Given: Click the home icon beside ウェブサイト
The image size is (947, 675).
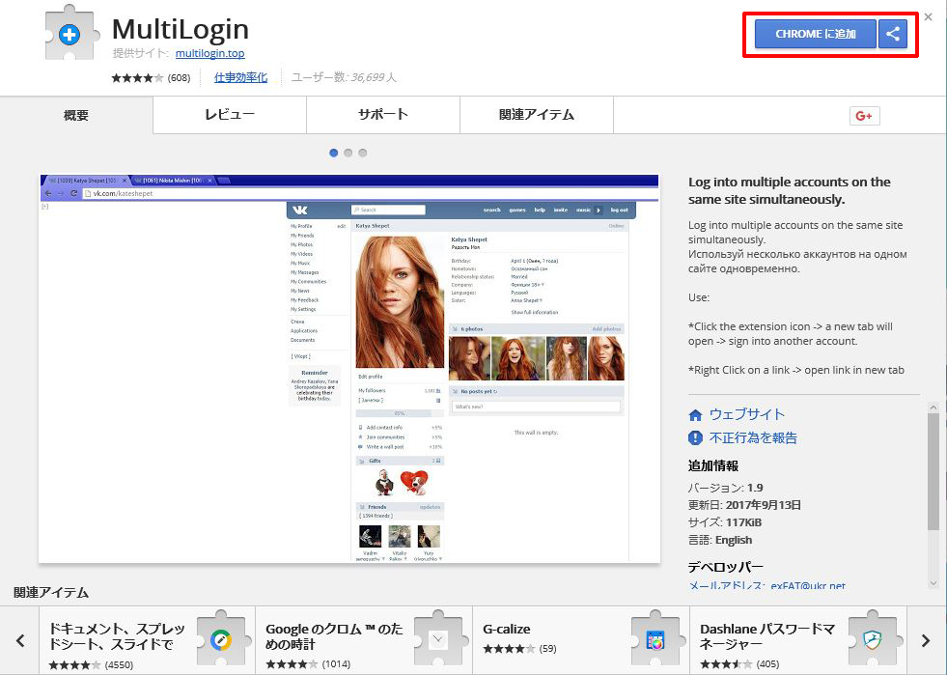Looking at the screenshot, I should (x=695, y=415).
